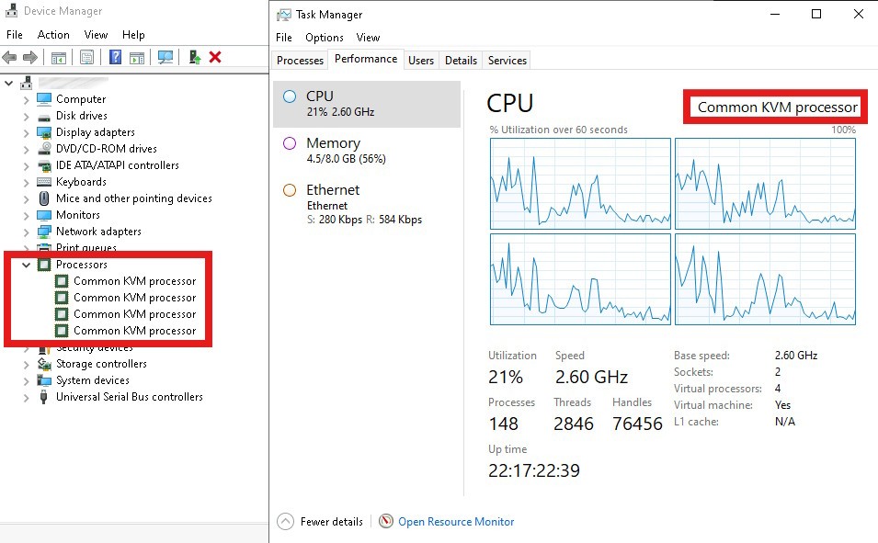Select Ethernet in the performance sidebar
The image size is (878, 543).
[333, 190]
